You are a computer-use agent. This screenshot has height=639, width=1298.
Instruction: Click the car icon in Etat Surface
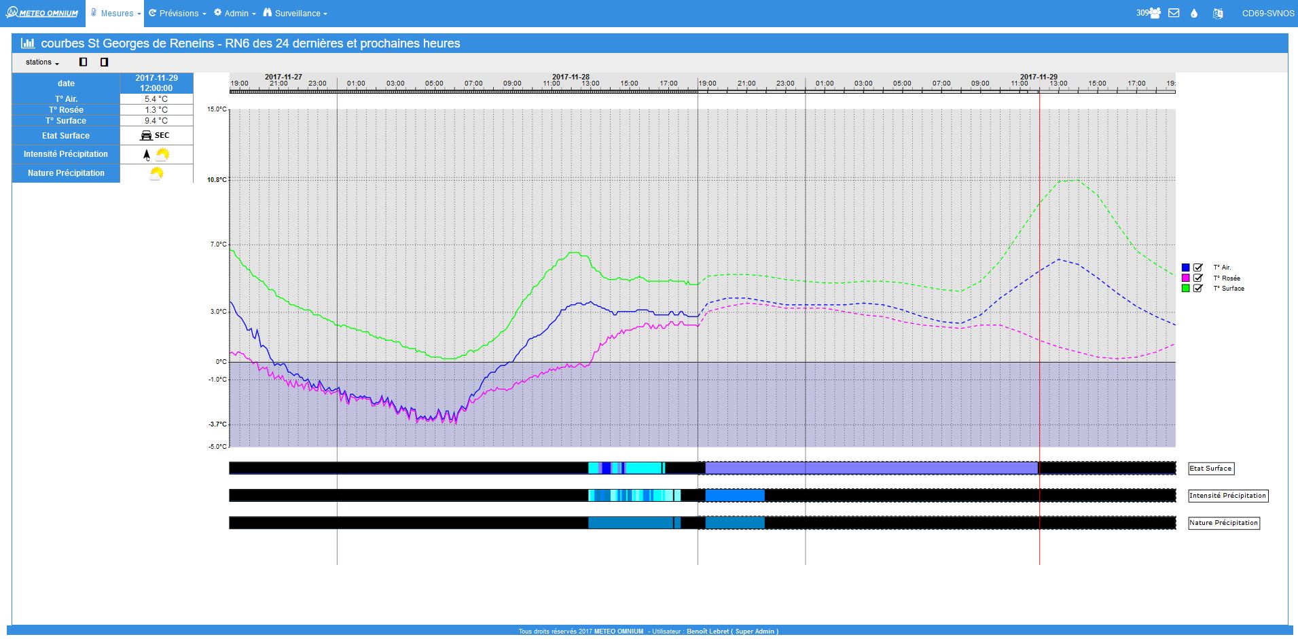(x=146, y=135)
